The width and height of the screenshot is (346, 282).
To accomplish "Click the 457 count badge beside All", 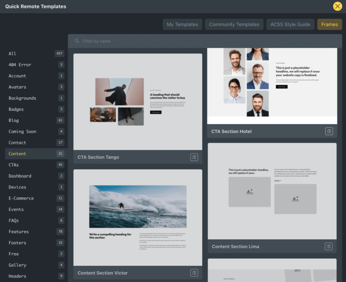I will [x=59, y=54].
